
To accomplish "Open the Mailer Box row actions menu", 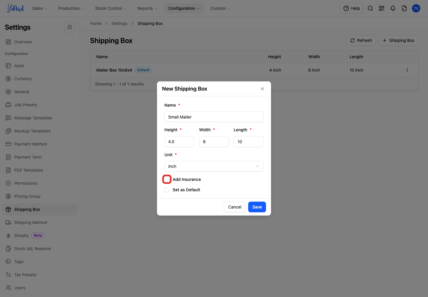I will (x=407, y=70).
